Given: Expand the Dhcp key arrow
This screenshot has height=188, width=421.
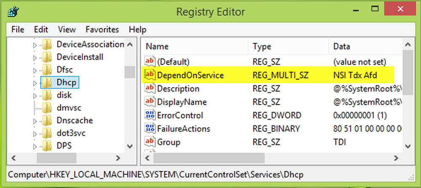Looking at the screenshot, I should tap(35, 83).
